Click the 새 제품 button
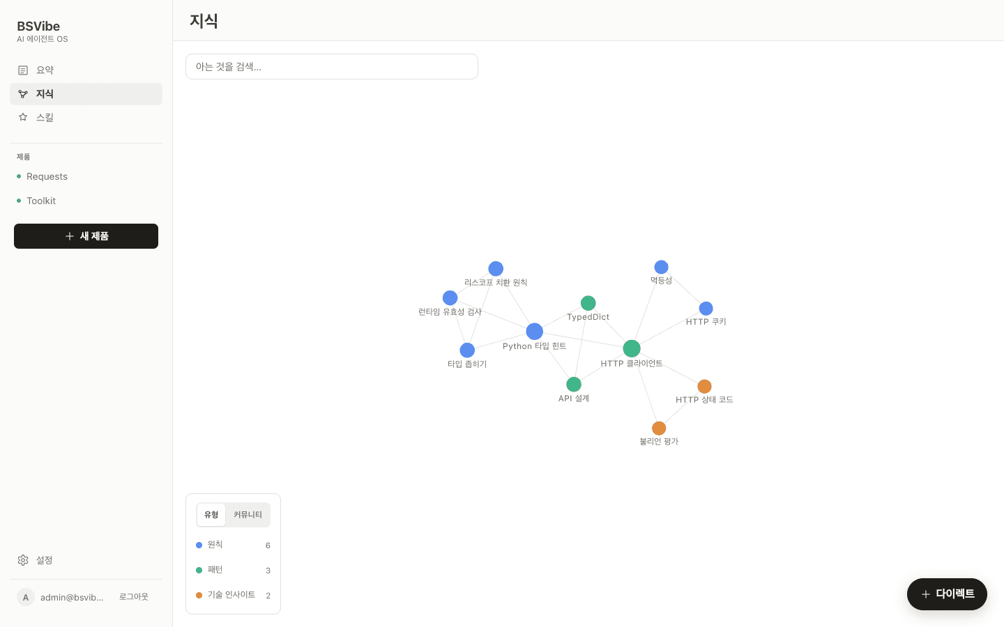 click(x=86, y=236)
